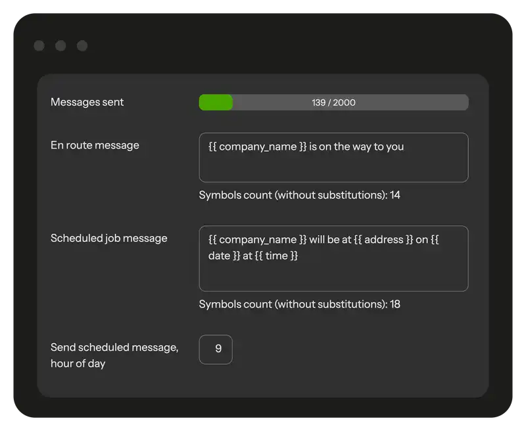This screenshot has height=431, width=526.
Task: Click the symbols count reading 14
Action: click(x=299, y=195)
